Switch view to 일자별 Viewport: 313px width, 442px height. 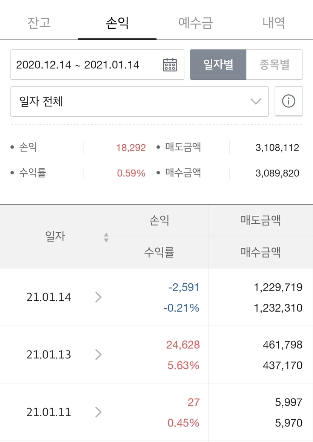218,65
